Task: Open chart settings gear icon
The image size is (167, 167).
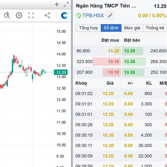Action: tap(19, 15)
